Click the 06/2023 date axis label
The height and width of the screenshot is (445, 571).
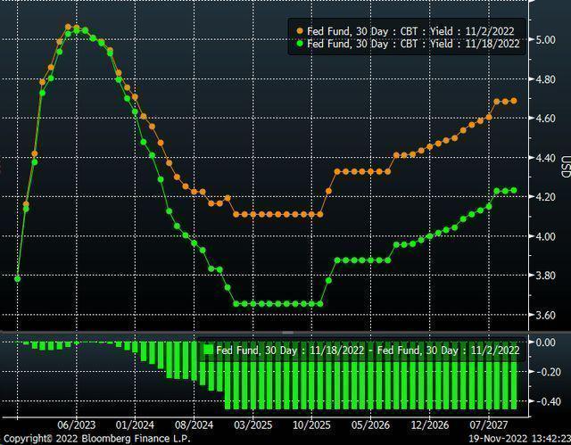(77, 424)
